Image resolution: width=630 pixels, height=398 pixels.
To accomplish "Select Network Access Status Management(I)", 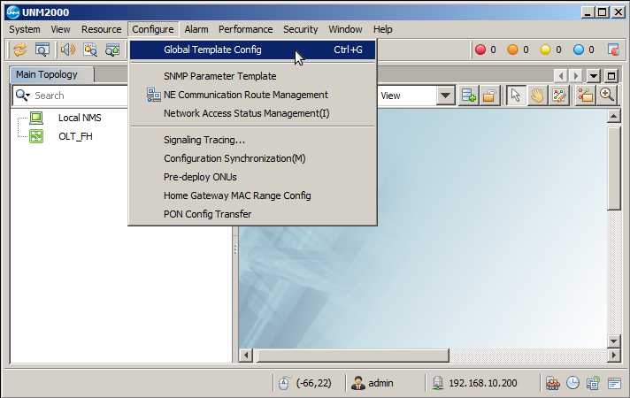I will click(253, 113).
